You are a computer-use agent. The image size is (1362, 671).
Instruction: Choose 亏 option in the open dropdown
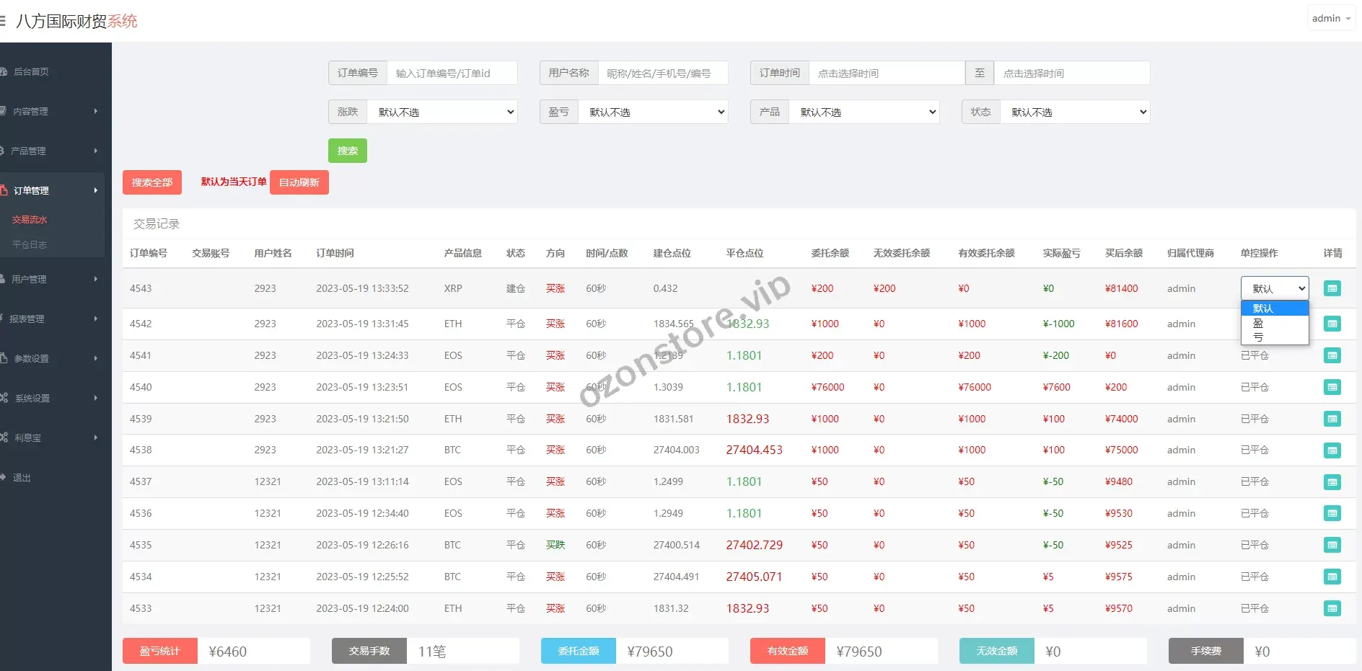[1258, 337]
